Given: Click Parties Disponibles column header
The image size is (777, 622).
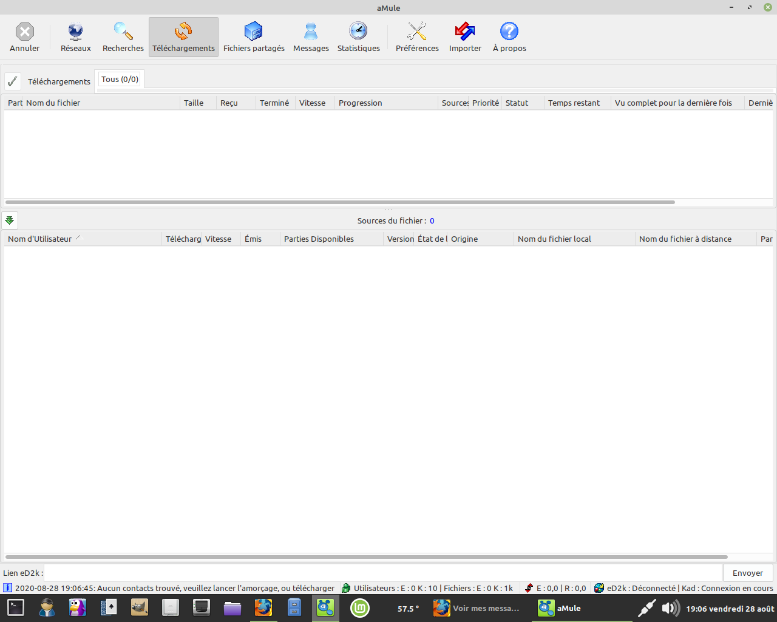Looking at the screenshot, I should point(331,239).
